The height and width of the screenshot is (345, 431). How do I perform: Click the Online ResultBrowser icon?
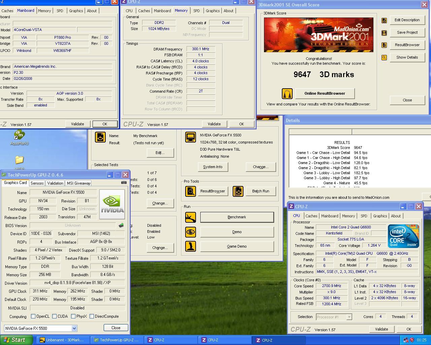pyautogui.click(x=287, y=94)
